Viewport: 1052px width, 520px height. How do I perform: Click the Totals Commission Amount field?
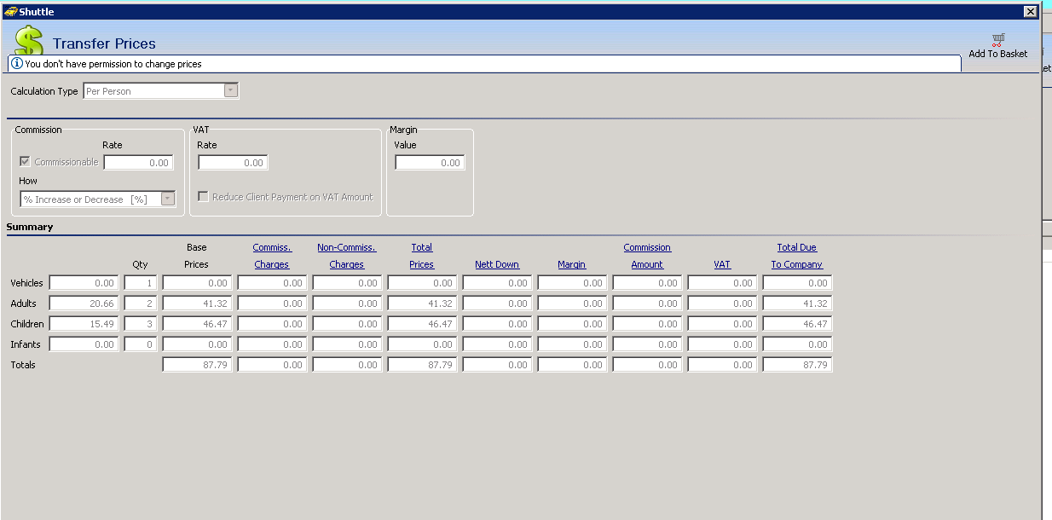pyautogui.click(x=647, y=365)
